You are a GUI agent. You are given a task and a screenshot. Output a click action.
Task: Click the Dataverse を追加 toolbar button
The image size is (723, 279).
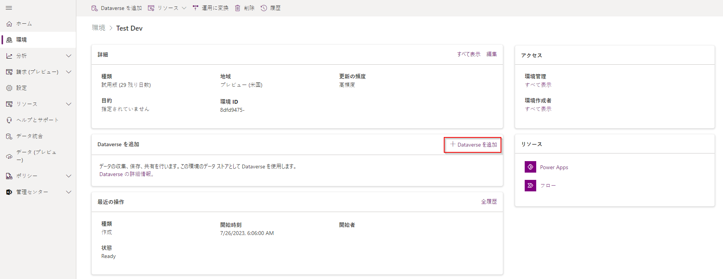117,8
